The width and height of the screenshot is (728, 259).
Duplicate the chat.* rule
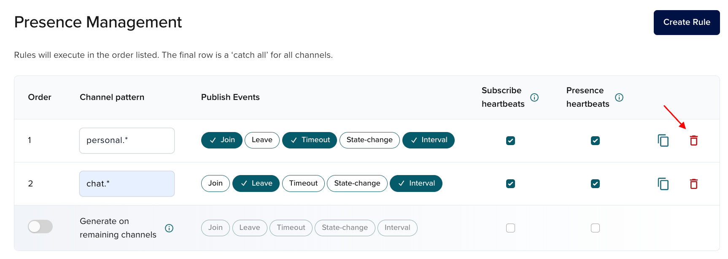coord(663,184)
